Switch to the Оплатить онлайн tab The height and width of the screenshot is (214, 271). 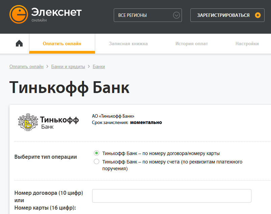click(62, 44)
